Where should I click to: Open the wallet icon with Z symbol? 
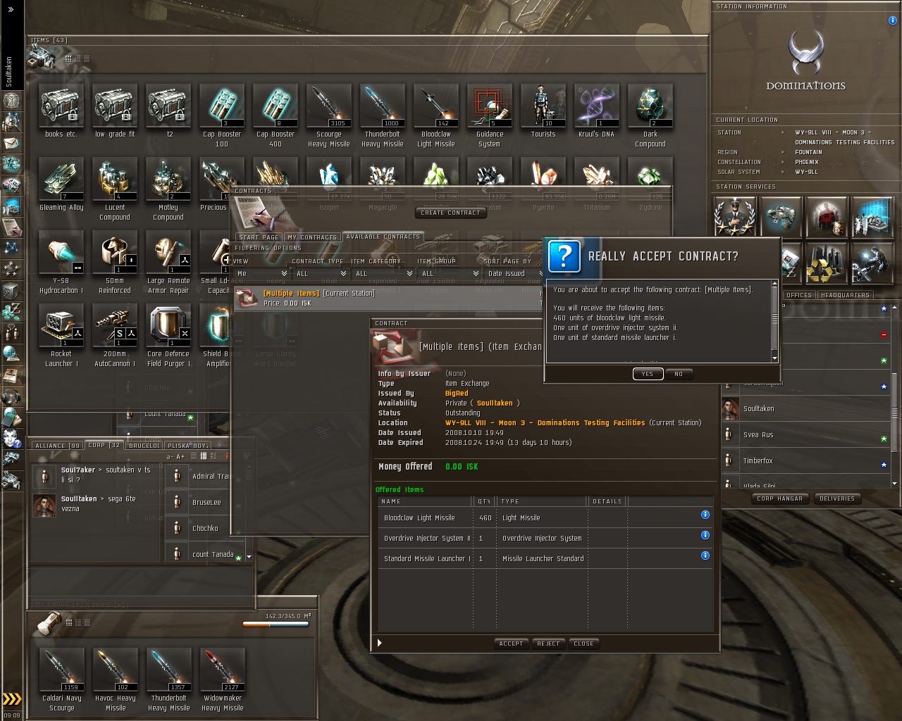[x=11, y=311]
